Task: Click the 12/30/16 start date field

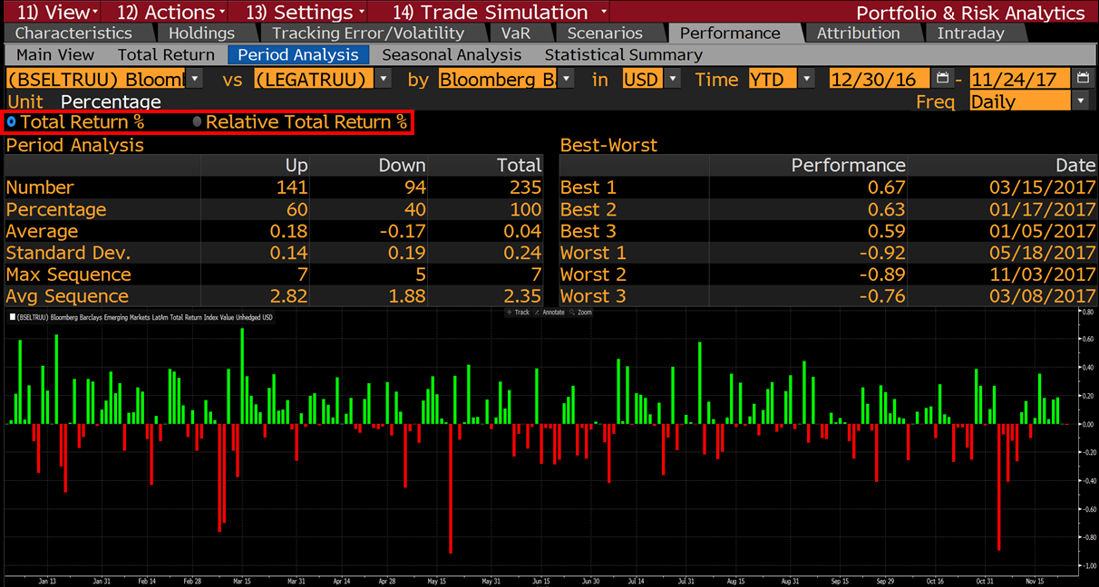Action: tap(878, 79)
